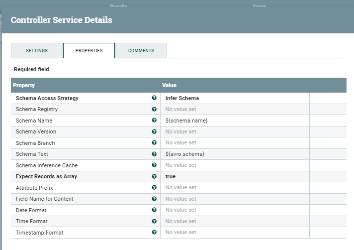Click help icon beside Schema Text
This screenshot has width=354, height=250.
click(x=154, y=154)
